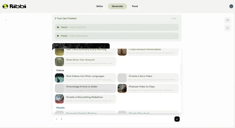The image size is (235, 128).
Task: Click the Podcast Video to Clips thumbnail
Action: tap(122, 88)
